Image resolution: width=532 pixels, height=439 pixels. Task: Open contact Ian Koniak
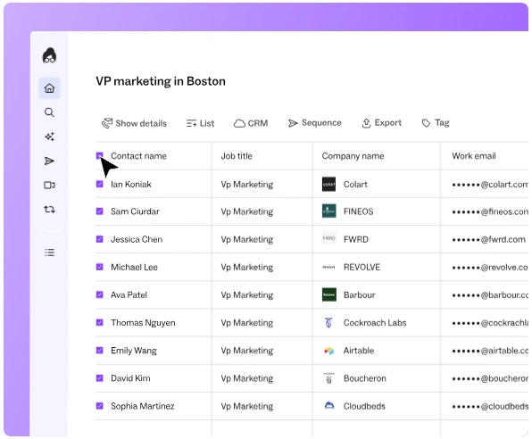click(x=131, y=184)
